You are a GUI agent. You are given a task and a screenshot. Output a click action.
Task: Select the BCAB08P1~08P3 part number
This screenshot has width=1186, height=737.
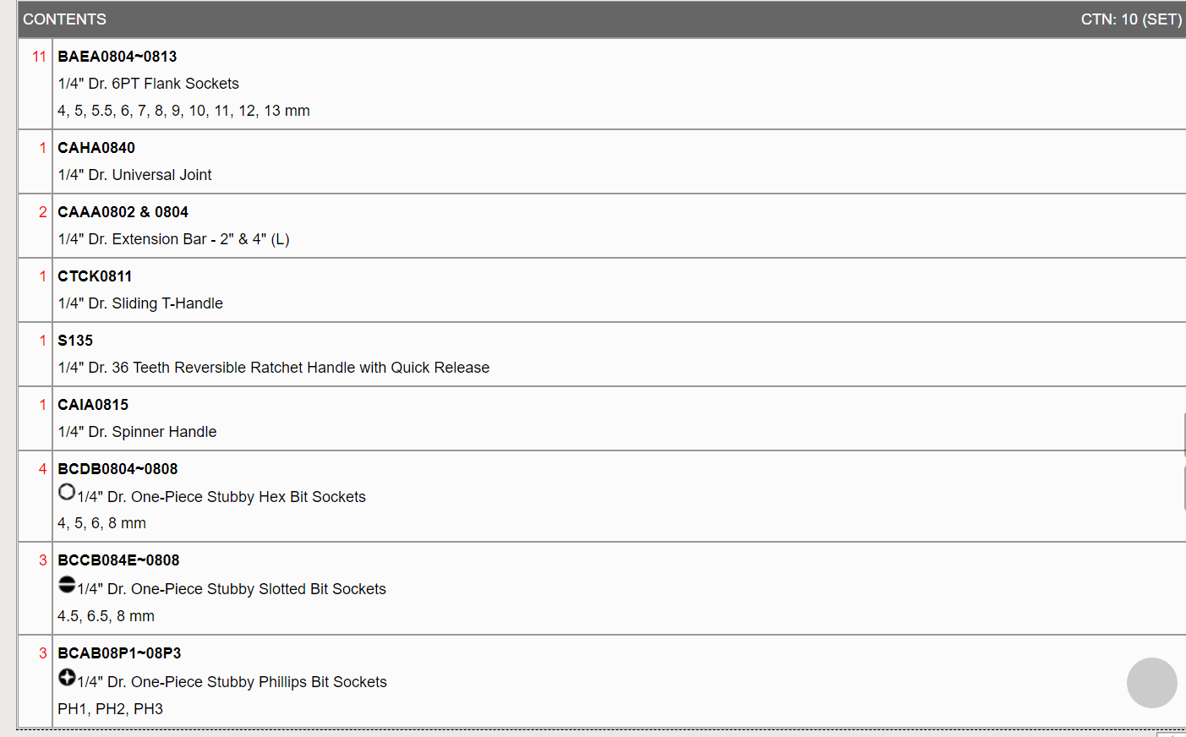[119, 653]
